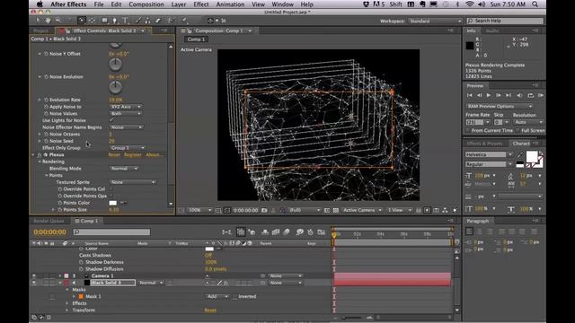This screenshot has width=575, height=323.
Task: Click Play in the Preview panel
Action: [x=489, y=95]
